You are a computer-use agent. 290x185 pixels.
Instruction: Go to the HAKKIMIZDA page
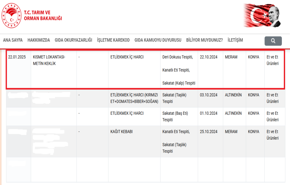[x=39, y=40]
